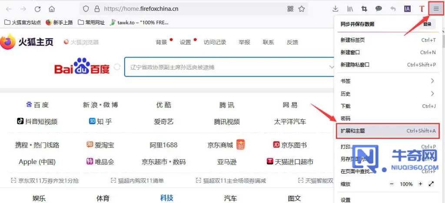This screenshot has height=203, width=445.
Task: Open the 京东双11万券齐发1分抢 ad link
Action: coord(45,180)
